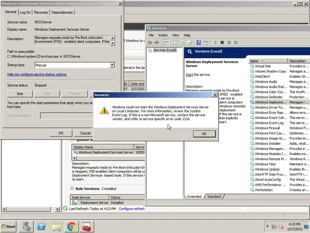Click the Refresh icon in Services toolbar
This screenshot has height=233, width=310.
183,42
